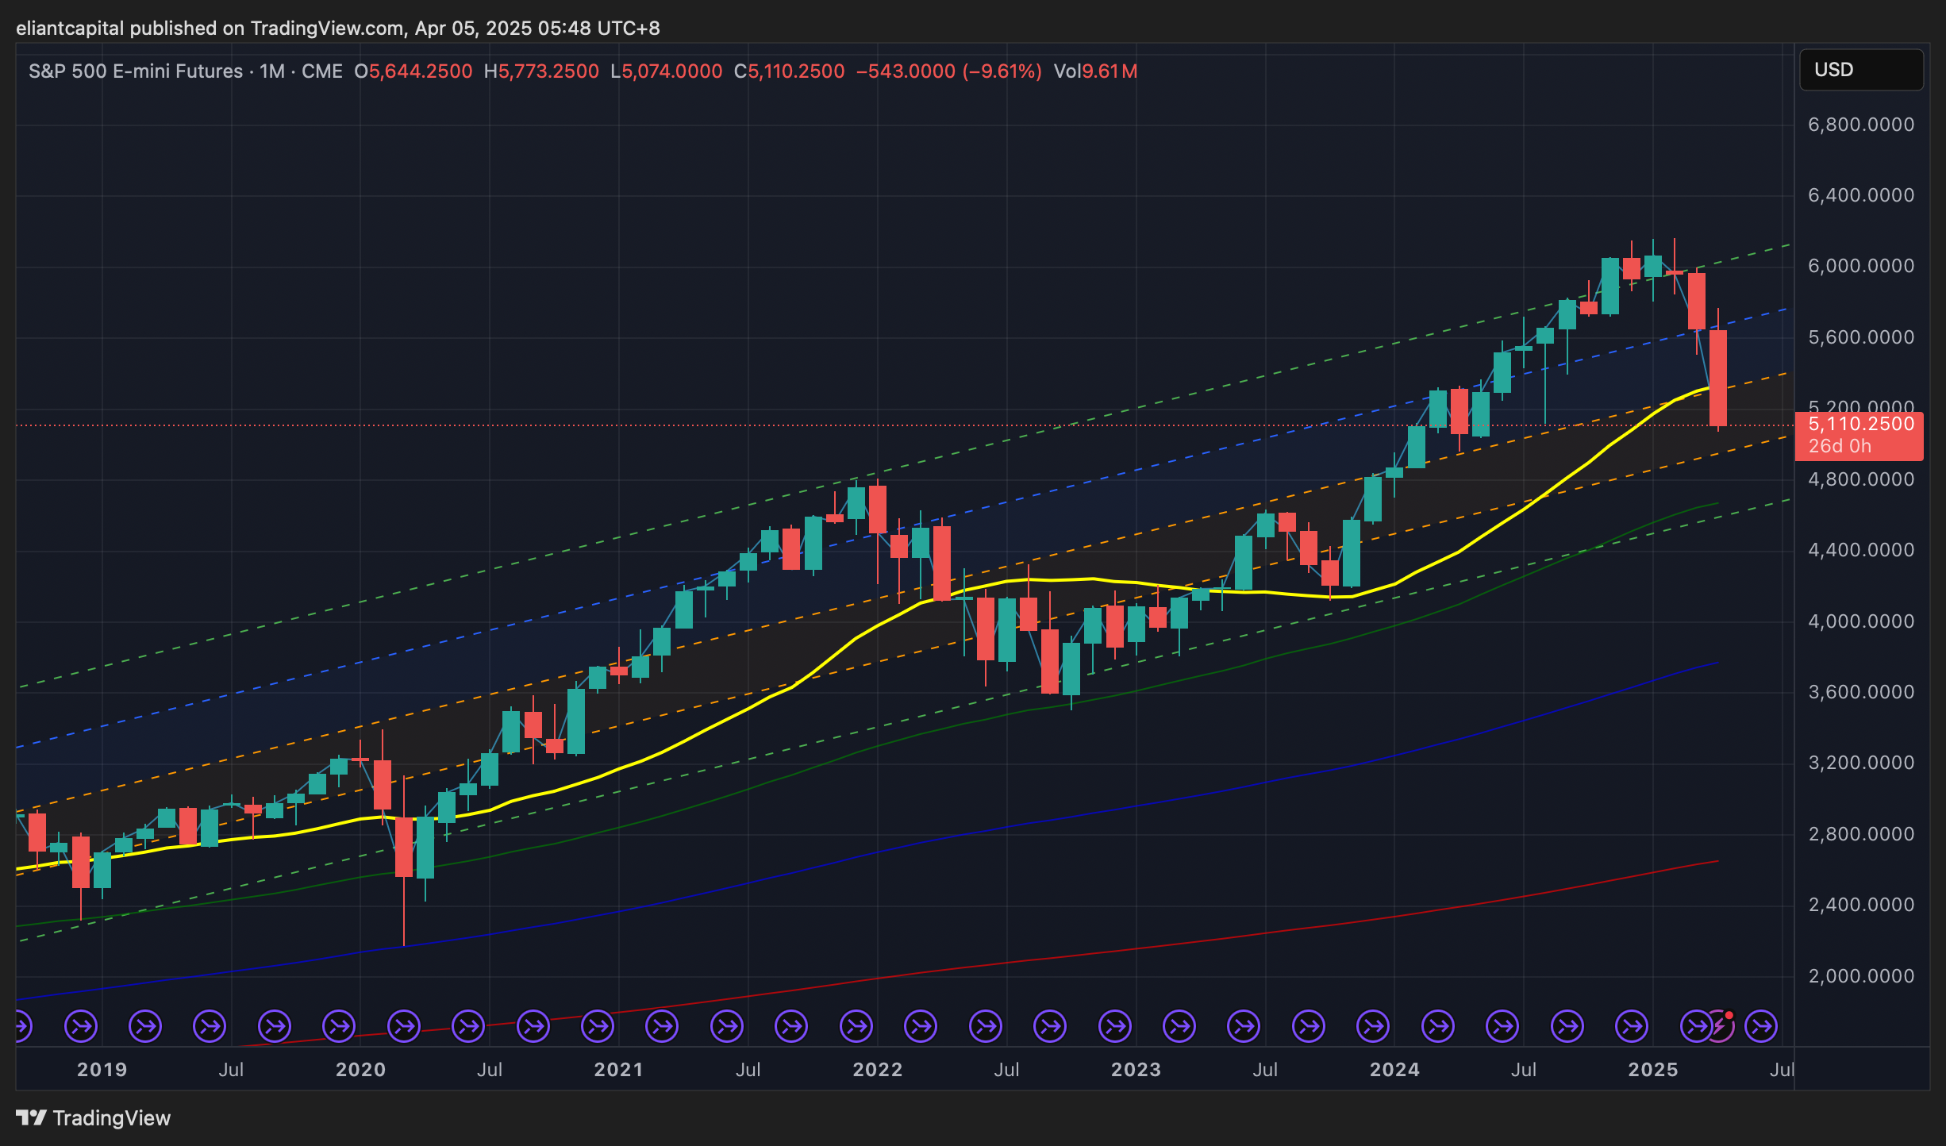This screenshot has height=1146, width=1946.
Task: Click rollover marker just left of the 2021 label
Action: pyautogui.click(x=598, y=1026)
